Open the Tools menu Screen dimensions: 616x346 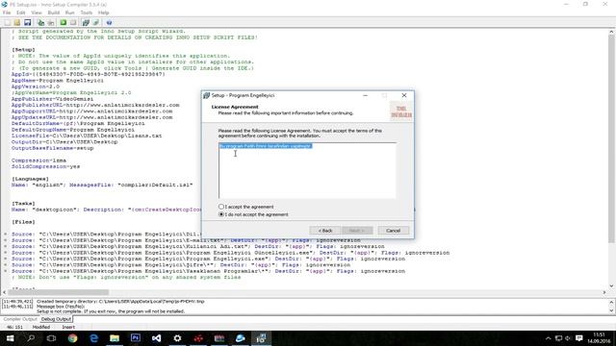(87, 12)
